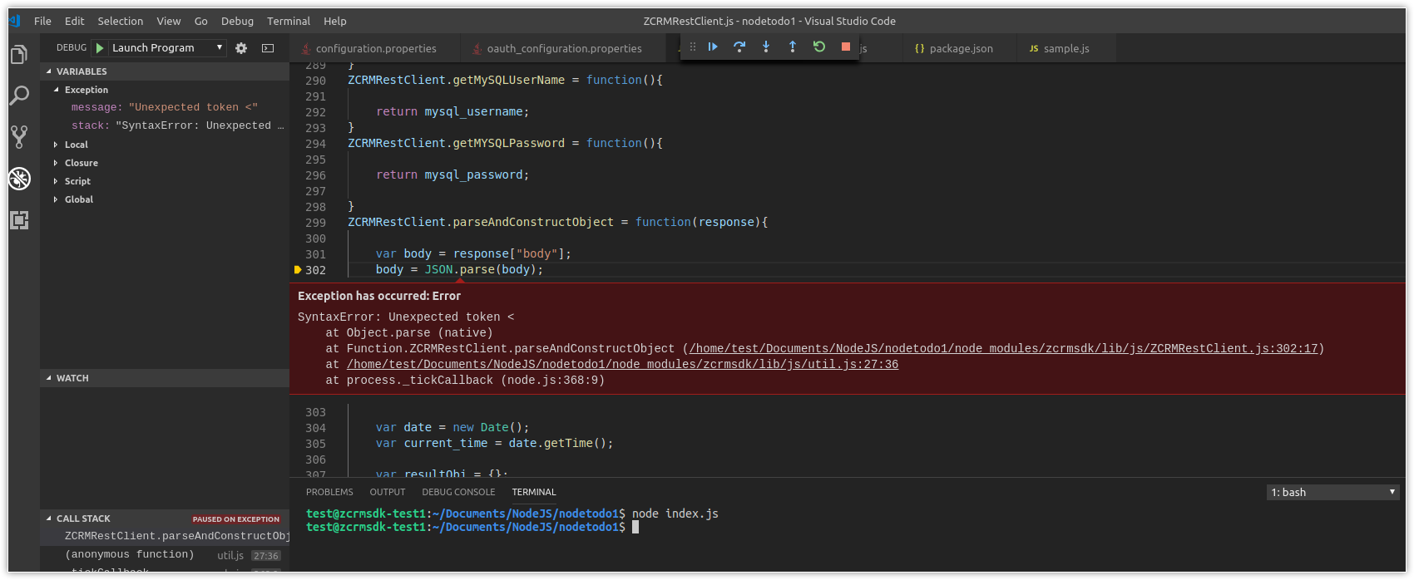Click Stop in the debug toolbar
Screen dimensions: 1414x580
846,47
